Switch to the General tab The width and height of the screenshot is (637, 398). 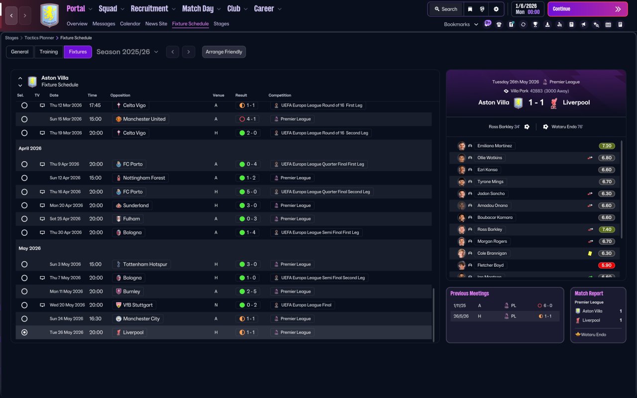point(20,52)
